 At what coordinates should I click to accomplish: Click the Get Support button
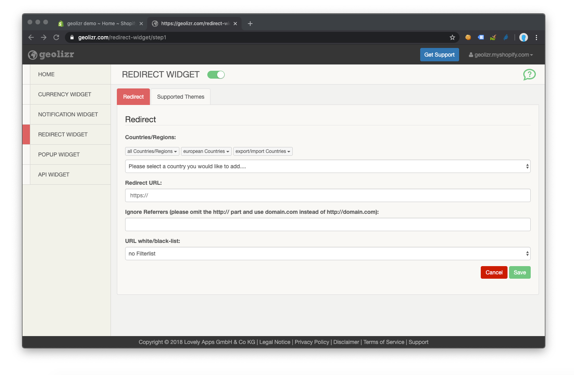click(439, 55)
